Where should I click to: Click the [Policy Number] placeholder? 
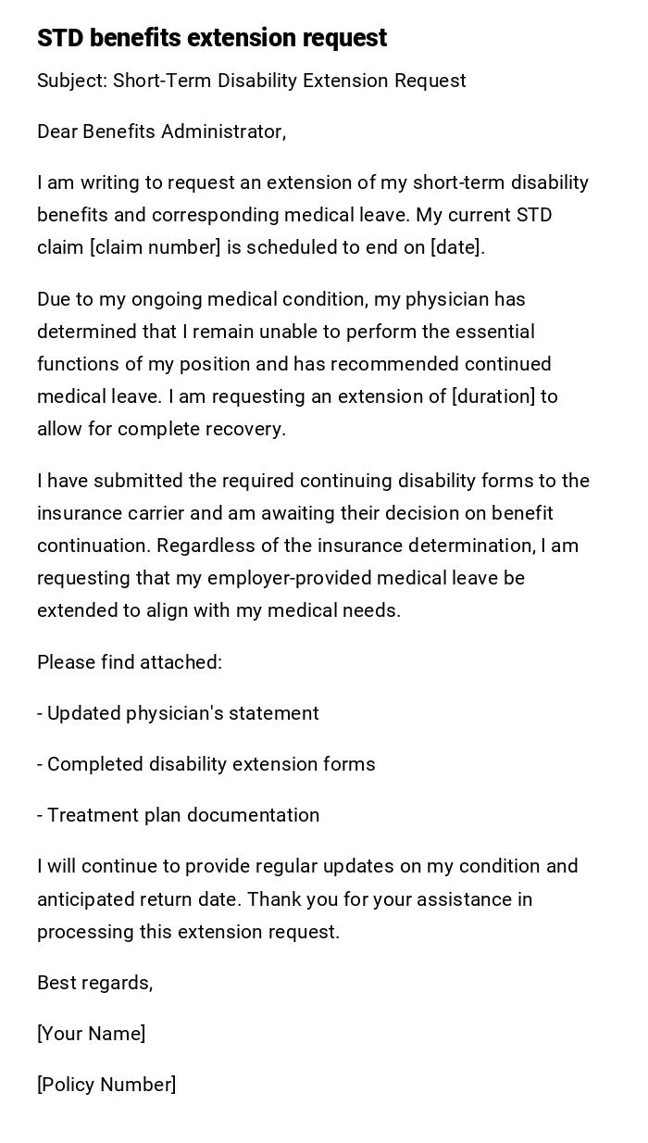(106, 1085)
